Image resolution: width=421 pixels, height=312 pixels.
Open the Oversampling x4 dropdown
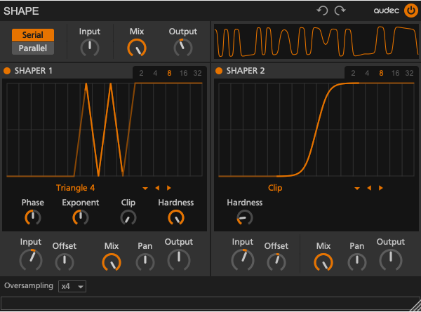coord(72,286)
